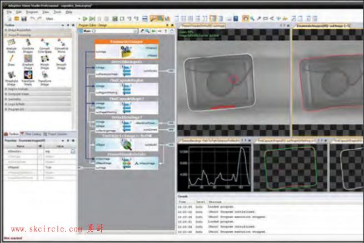364x243 pixels.
Task: Switch to the Toolbox bottom tab
Action: pos(11,134)
